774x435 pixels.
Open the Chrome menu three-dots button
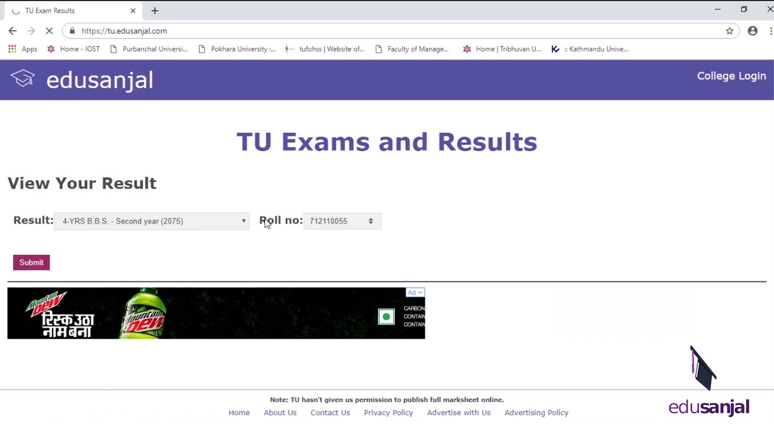point(771,31)
